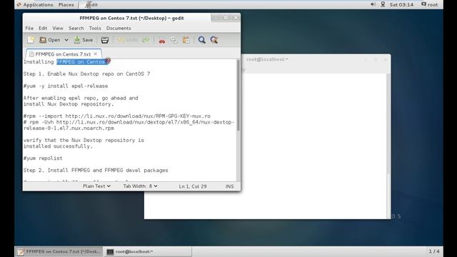Maximize the gedit window
This screenshot has height=257, width=457.
pyautogui.click(x=226, y=18)
